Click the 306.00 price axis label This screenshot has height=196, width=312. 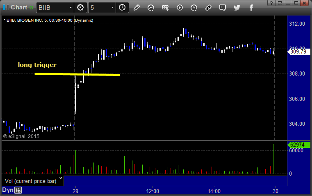pos(297,99)
